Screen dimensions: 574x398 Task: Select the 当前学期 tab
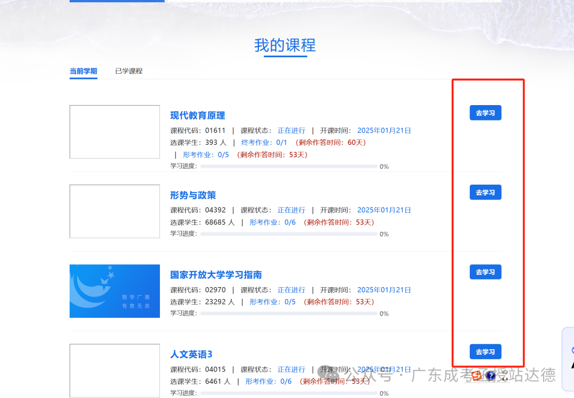click(83, 71)
